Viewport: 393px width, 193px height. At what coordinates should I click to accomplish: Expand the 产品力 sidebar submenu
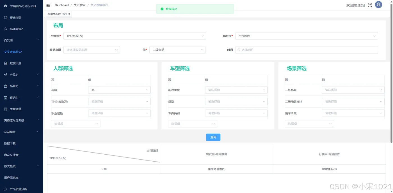pyautogui.click(x=21, y=75)
